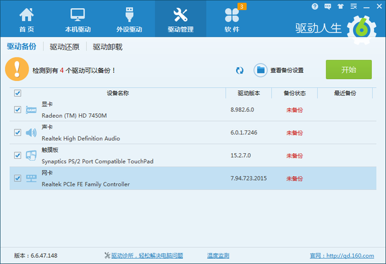Click the wrench icon beside 驱动诊所

[x=107, y=255]
